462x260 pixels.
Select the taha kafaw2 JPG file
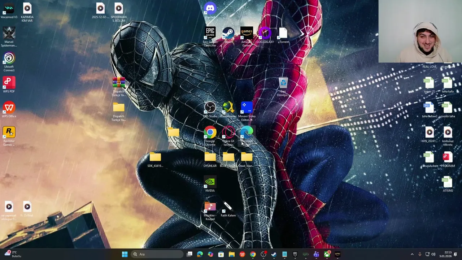(429, 110)
